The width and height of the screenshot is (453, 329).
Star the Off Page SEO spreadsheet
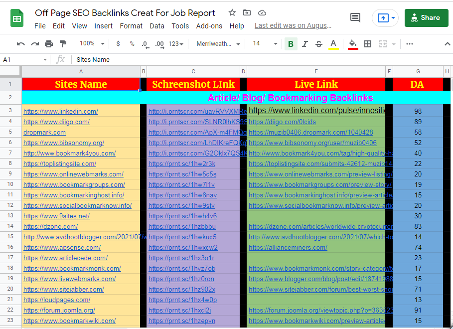[x=232, y=13]
